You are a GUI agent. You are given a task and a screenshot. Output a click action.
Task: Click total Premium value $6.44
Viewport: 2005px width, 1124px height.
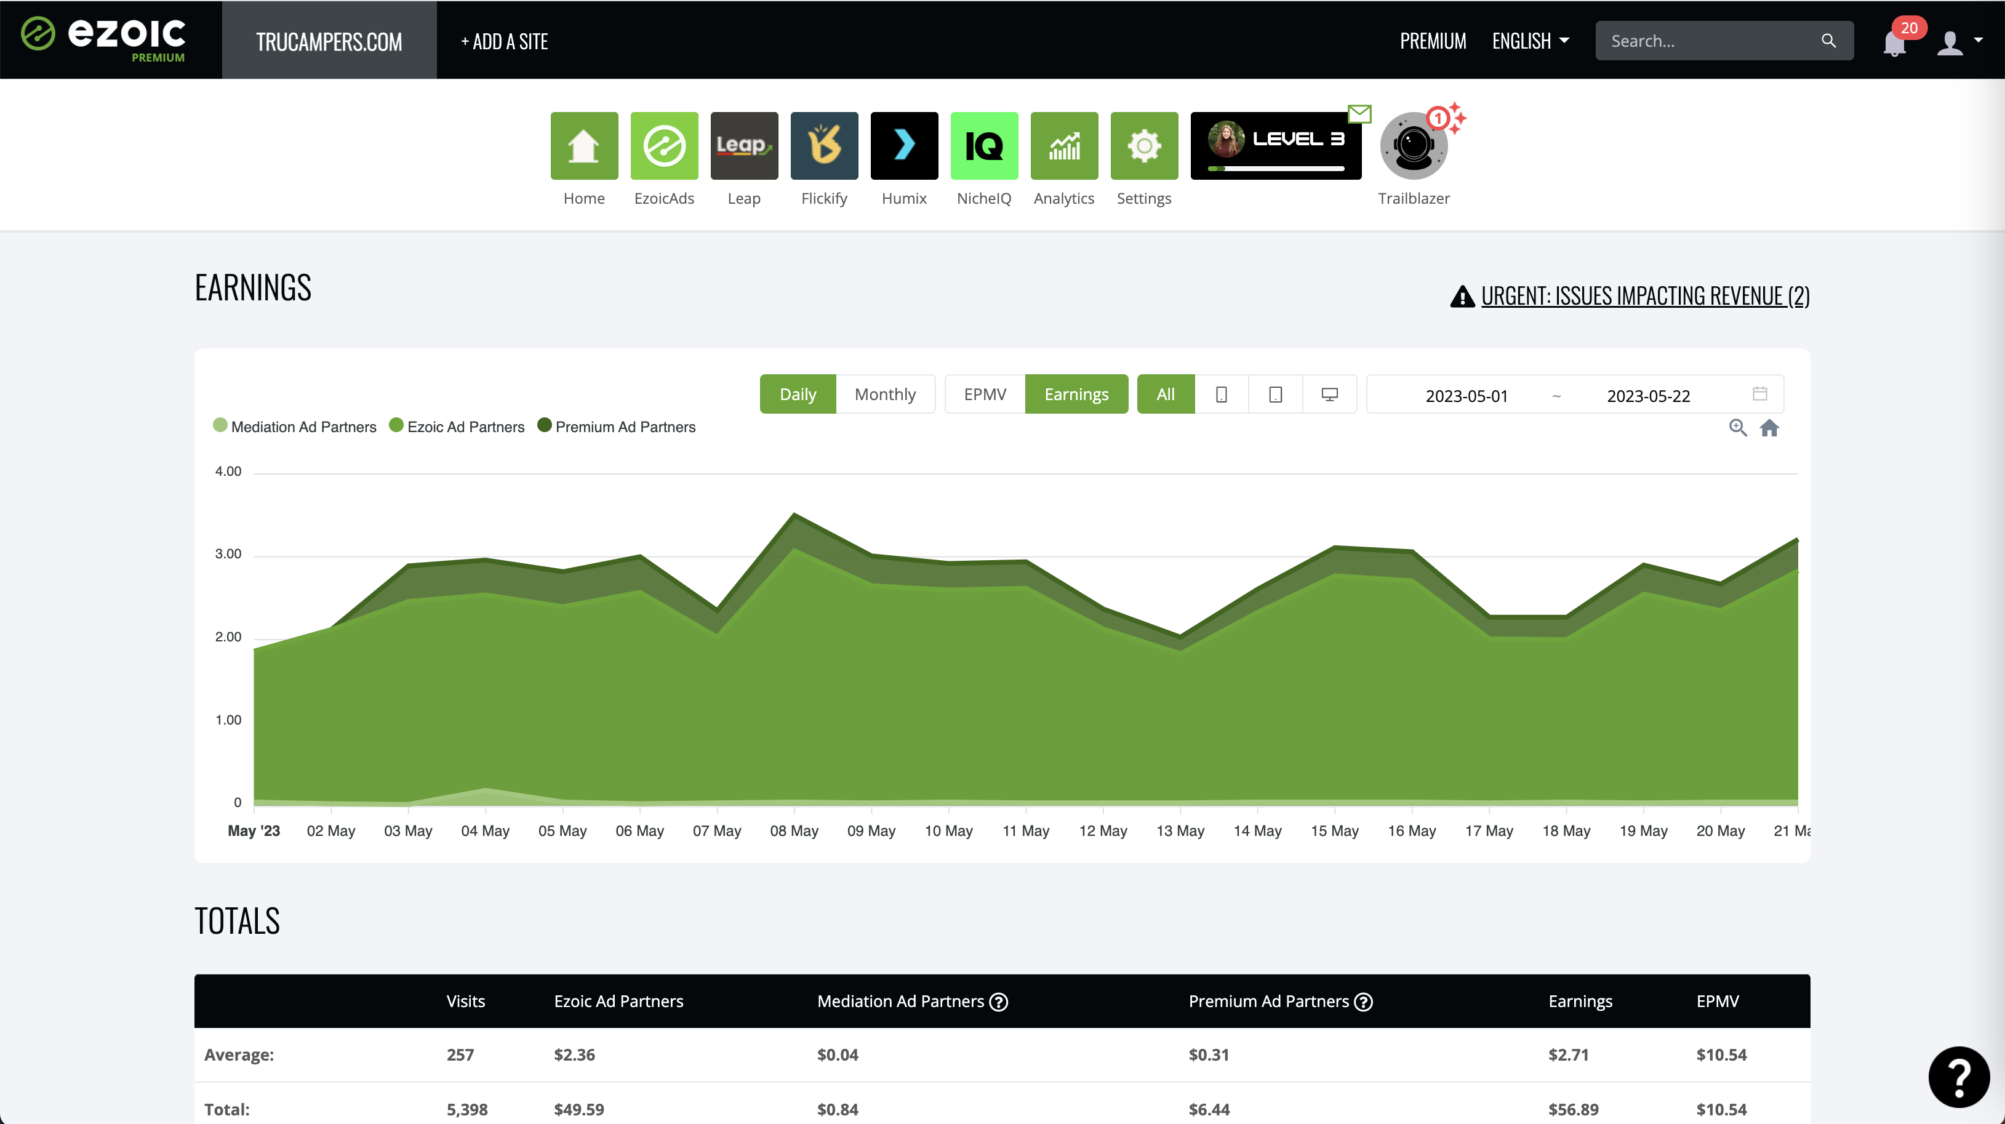pos(1209,1109)
